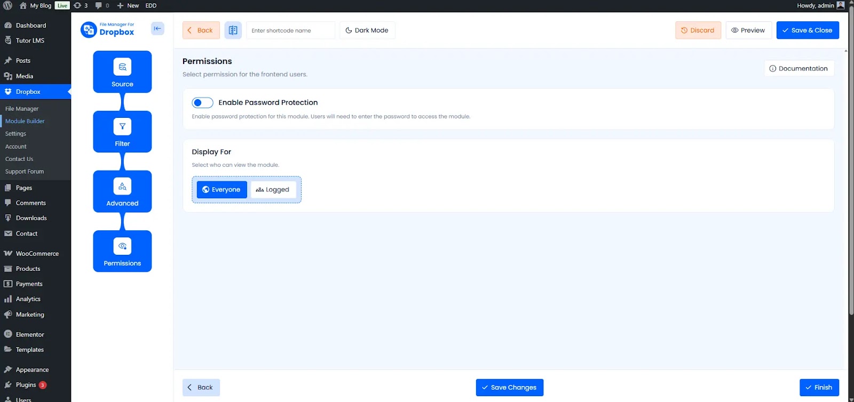This screenshot has width=854, height=402.
Task: Click the WordPress logo in admin bar
Action: (x=7, y=5)
